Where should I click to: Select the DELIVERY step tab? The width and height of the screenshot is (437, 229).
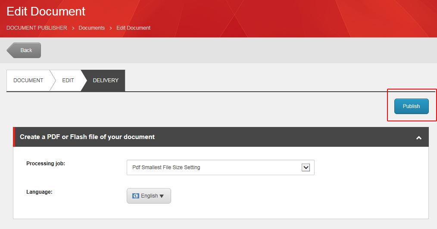click(106, 80)
